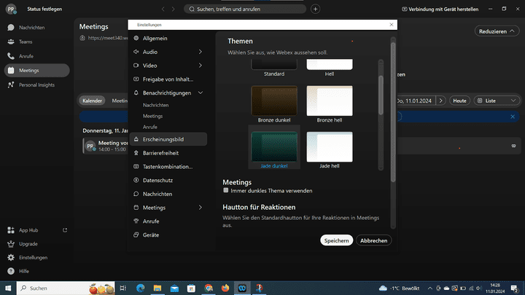This screenshot has height=295, width=525.
Task: Open Task View in the taskbar
Action: tap(123, 288)
